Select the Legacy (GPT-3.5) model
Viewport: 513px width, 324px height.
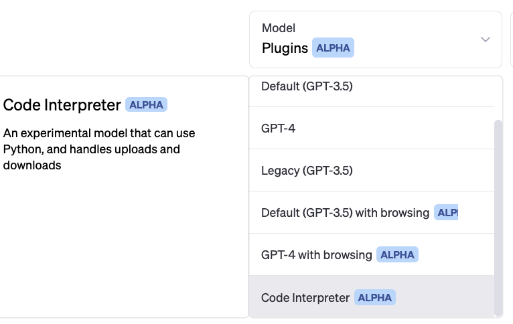pos(307,171)
